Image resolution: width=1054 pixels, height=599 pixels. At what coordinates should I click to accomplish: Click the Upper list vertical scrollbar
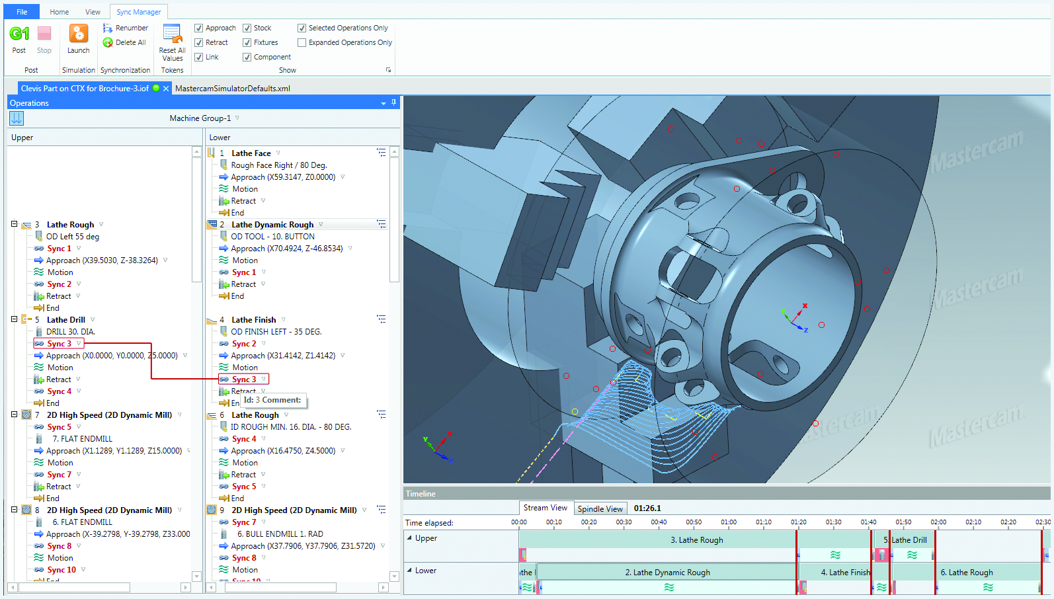pos(196,220)
